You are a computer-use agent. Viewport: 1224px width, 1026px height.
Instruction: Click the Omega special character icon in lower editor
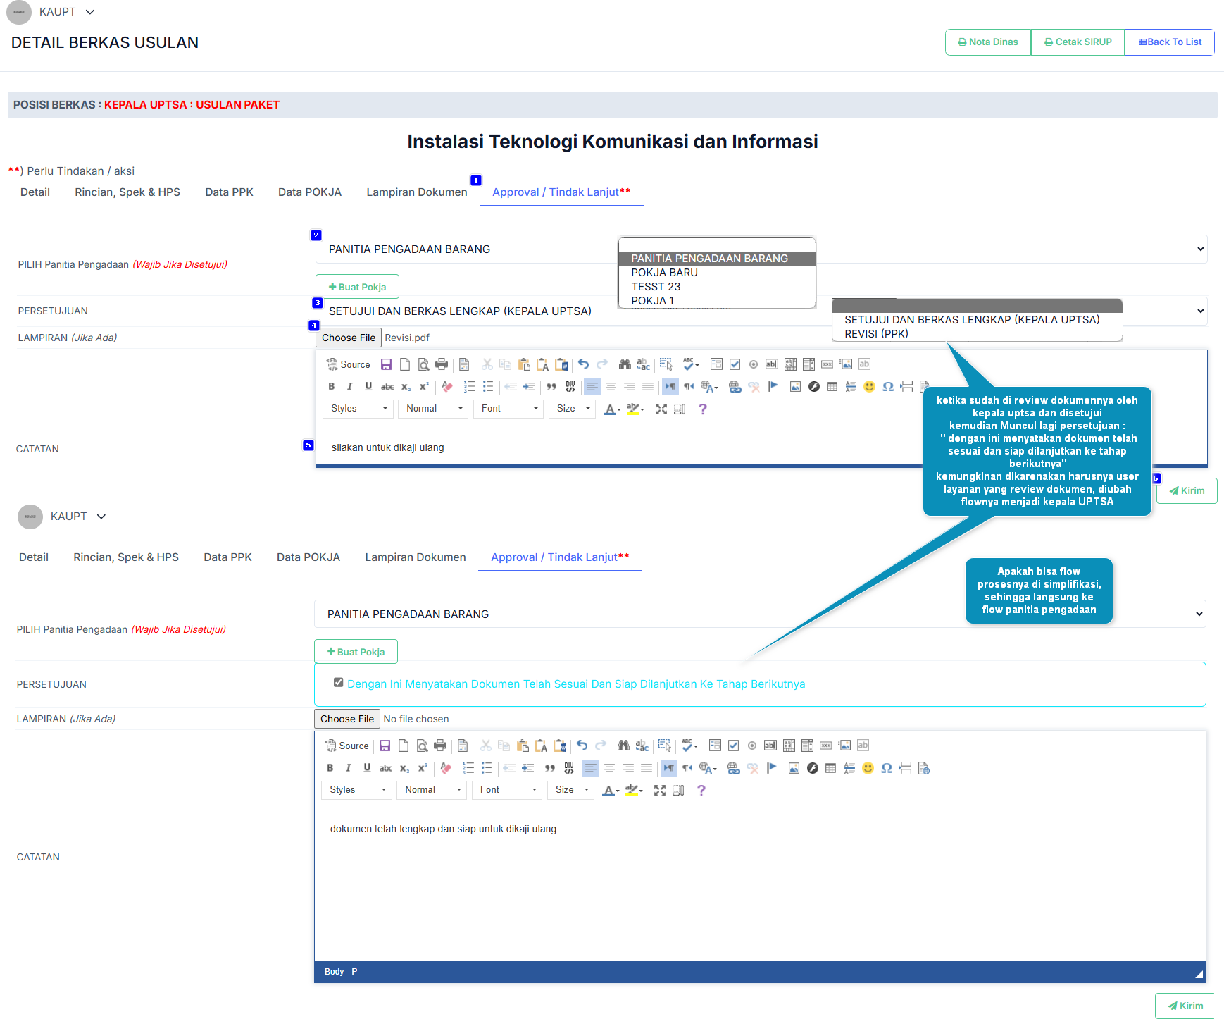[887, 768]
